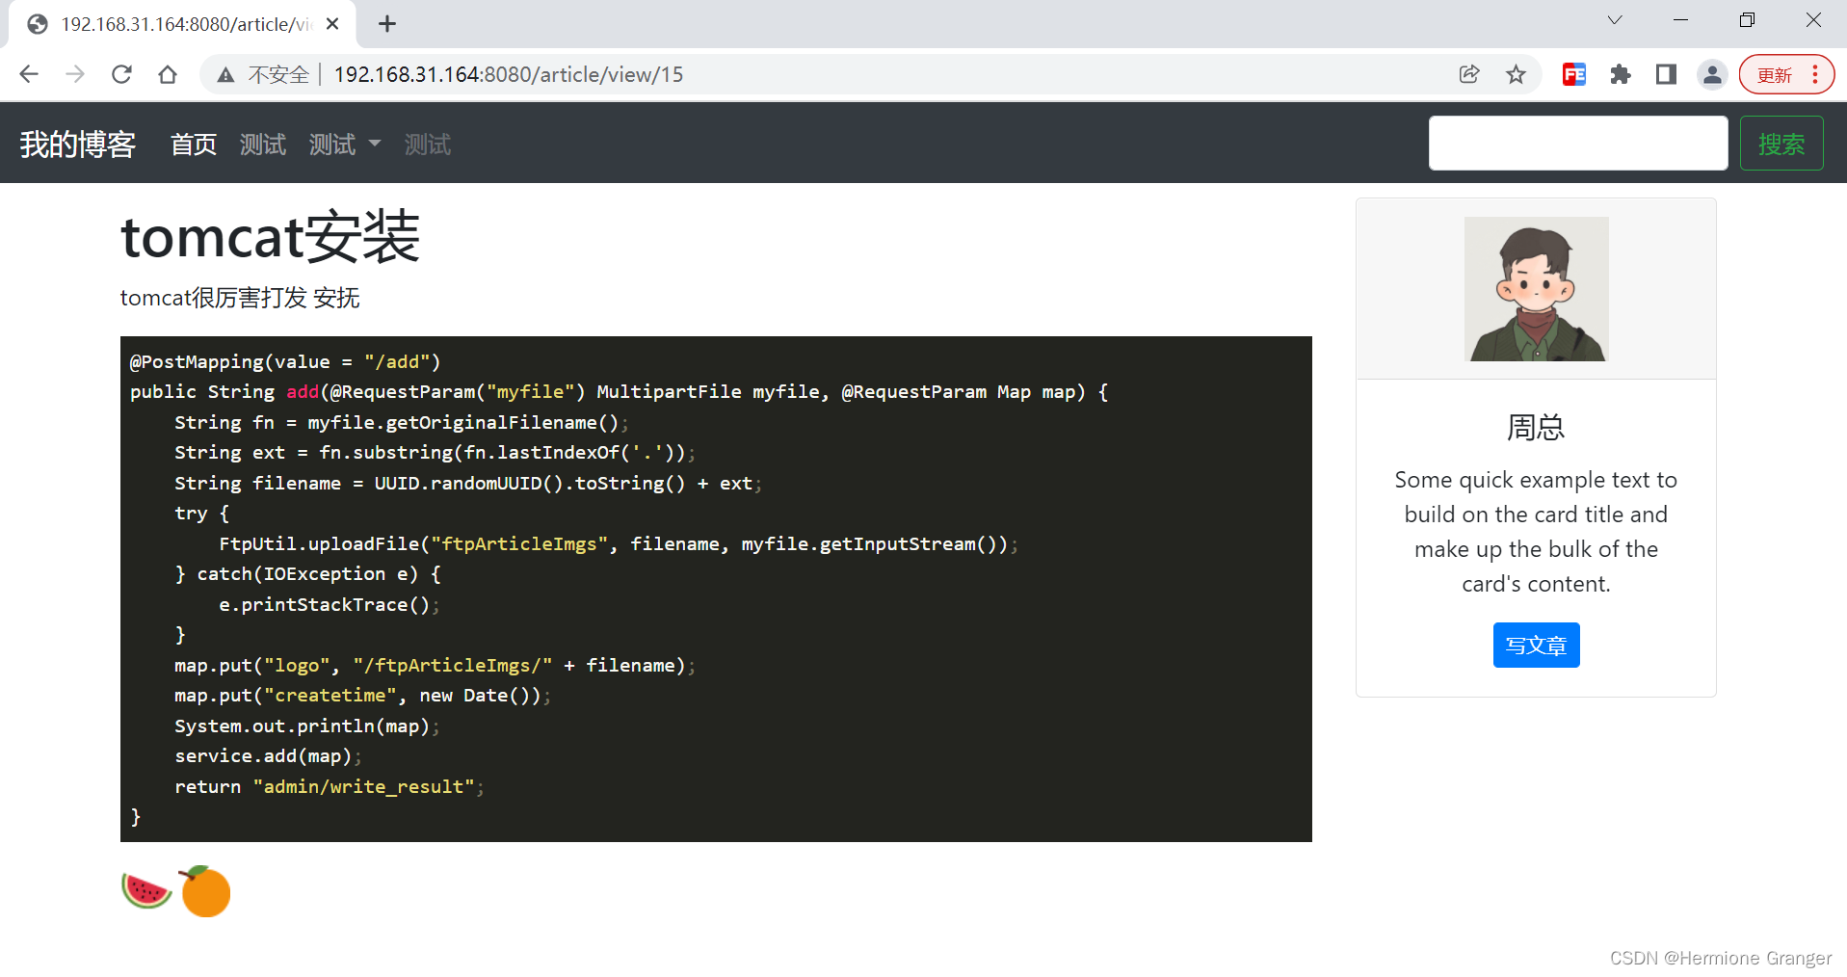
Task: Select the 192.168.31.164:8080/article tab
Action: pyautogui.click(x=182, y=24)
